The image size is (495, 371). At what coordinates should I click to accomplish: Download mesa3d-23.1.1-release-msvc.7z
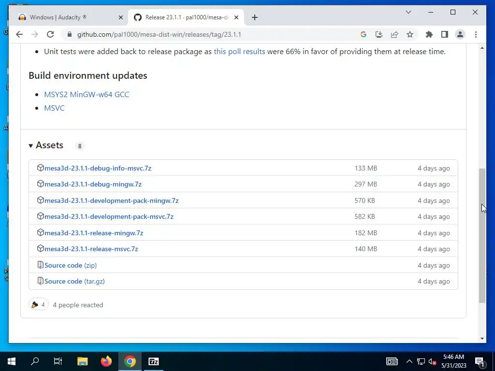(91, 249)
